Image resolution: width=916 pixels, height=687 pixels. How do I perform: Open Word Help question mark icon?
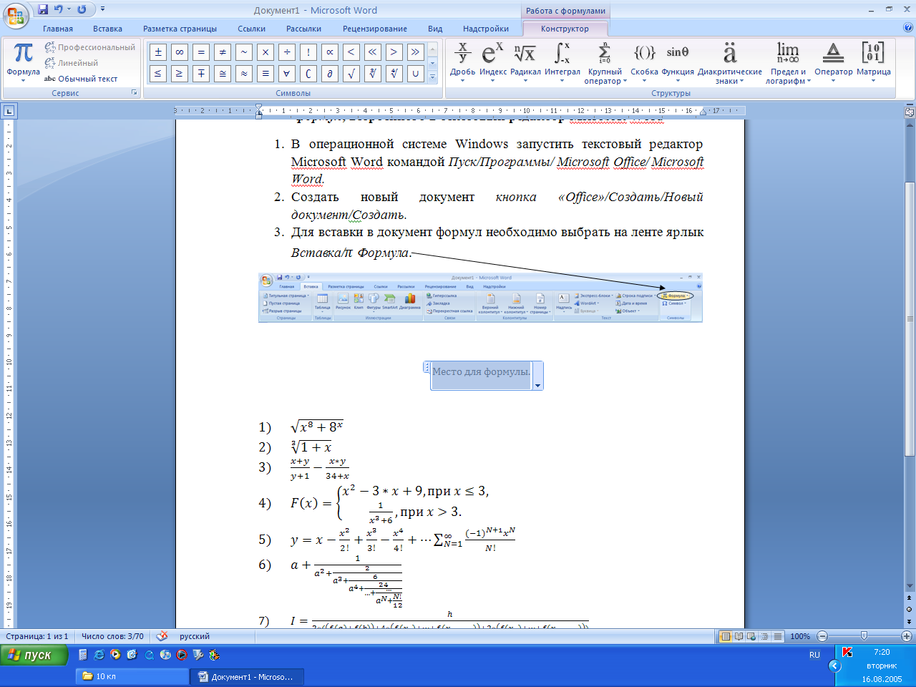point(908,28)
